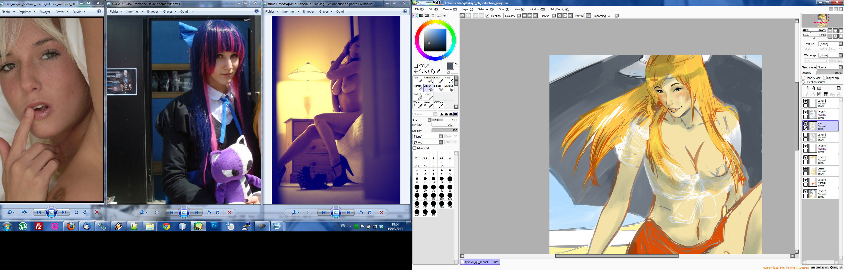The image size is (844, 270).
Task: Show the color wheel panel icon
Action: click(x=415, y=15)
